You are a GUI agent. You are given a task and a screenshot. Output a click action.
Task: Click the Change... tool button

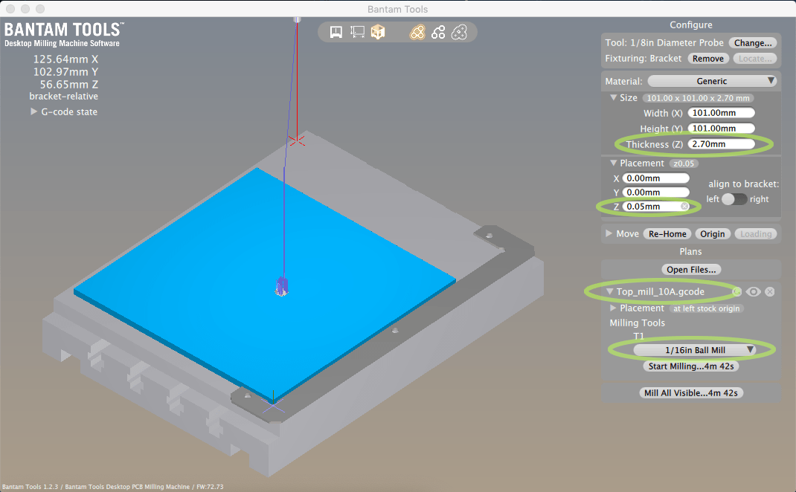coord(753,43)
